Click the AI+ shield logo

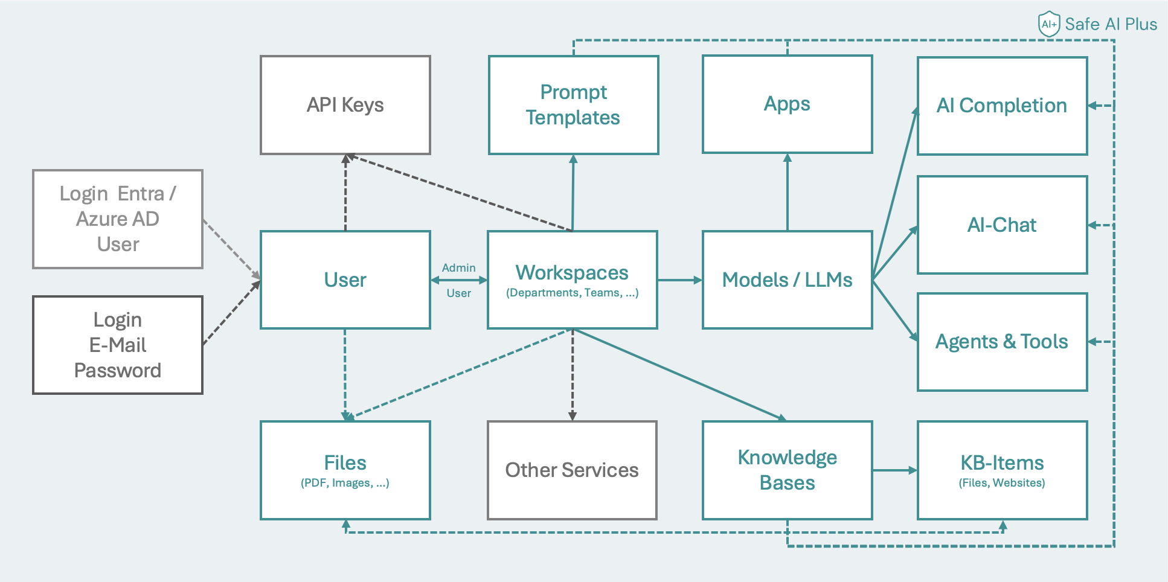1049,23
